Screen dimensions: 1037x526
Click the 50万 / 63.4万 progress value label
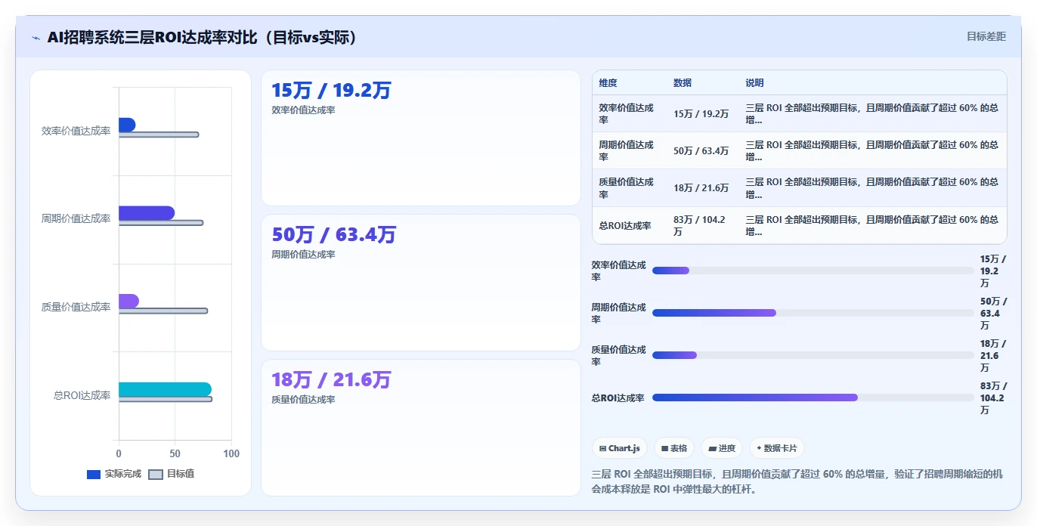[993, 313]
